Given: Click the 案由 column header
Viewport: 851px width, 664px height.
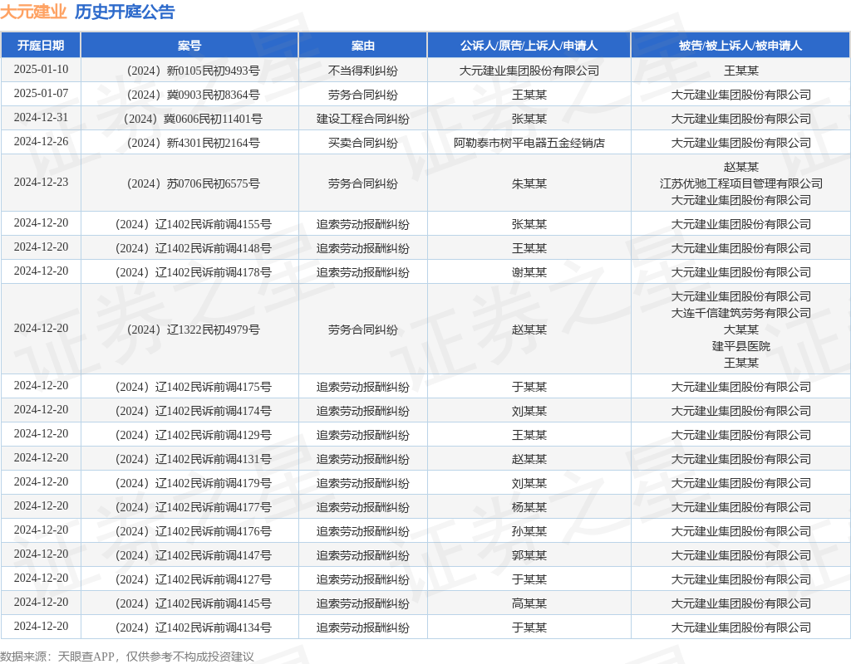Looking at the screenshot, I should (x=363, y=46).
